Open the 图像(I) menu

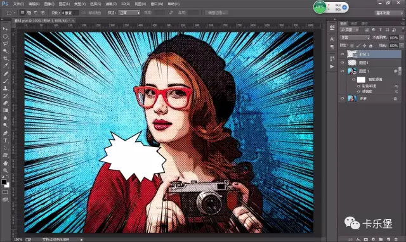[49, 4]
